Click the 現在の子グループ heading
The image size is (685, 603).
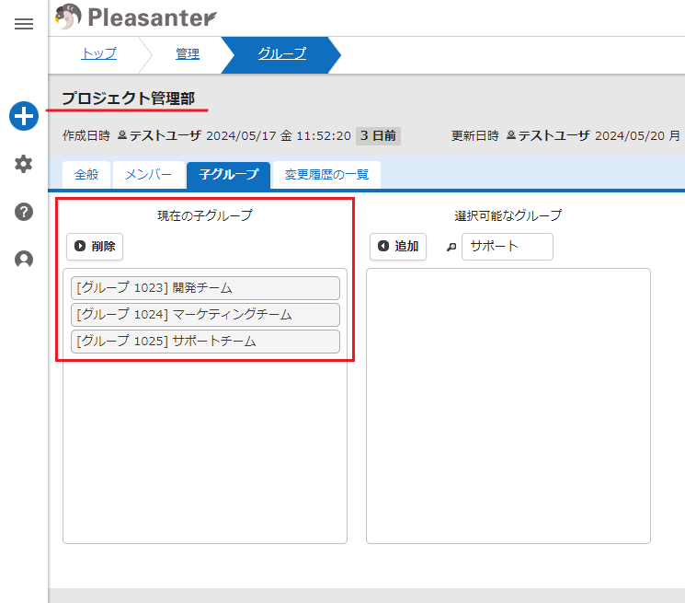tap(205, 215)
